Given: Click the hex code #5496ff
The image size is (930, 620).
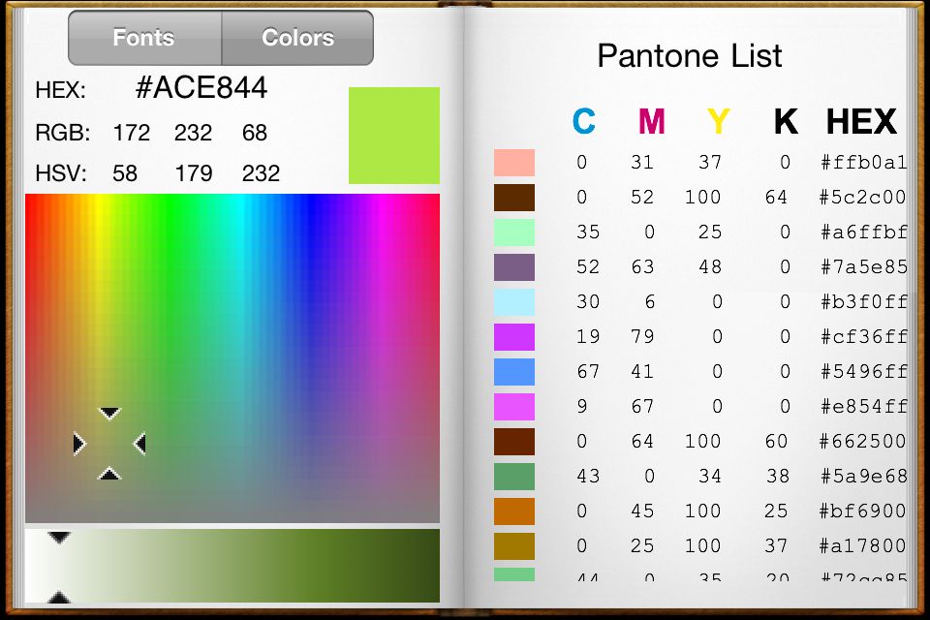Looking at the screenshot, I should pos(863,372).
